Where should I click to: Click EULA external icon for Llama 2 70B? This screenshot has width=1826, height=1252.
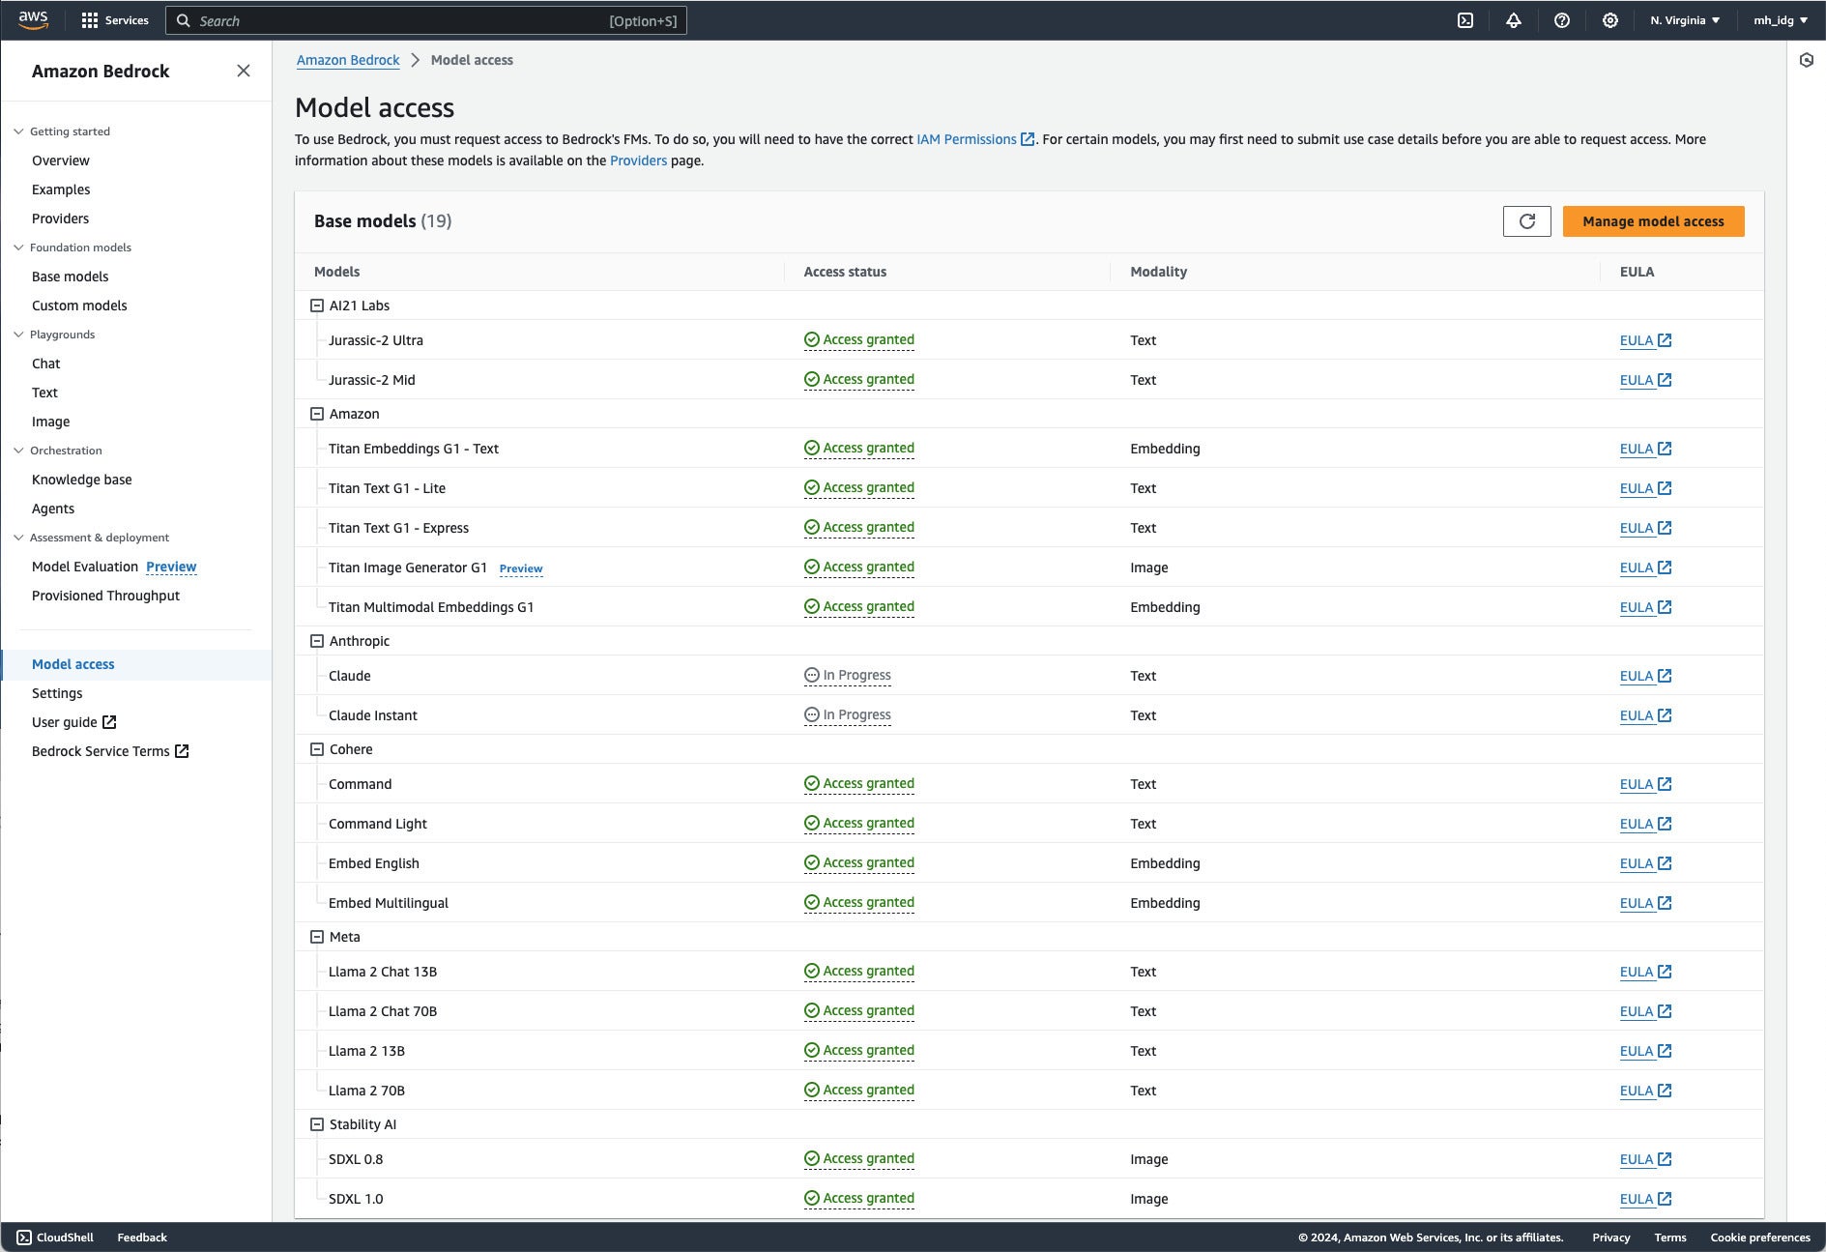click(x=1665, y=1091)
